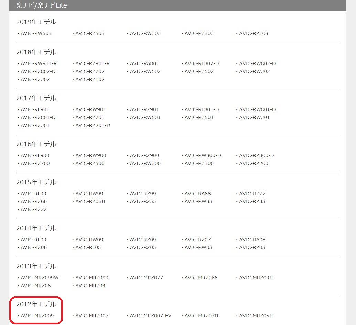Click model AVIC-RW802-D
Screen dimensions: 356x325
(257, 63)
